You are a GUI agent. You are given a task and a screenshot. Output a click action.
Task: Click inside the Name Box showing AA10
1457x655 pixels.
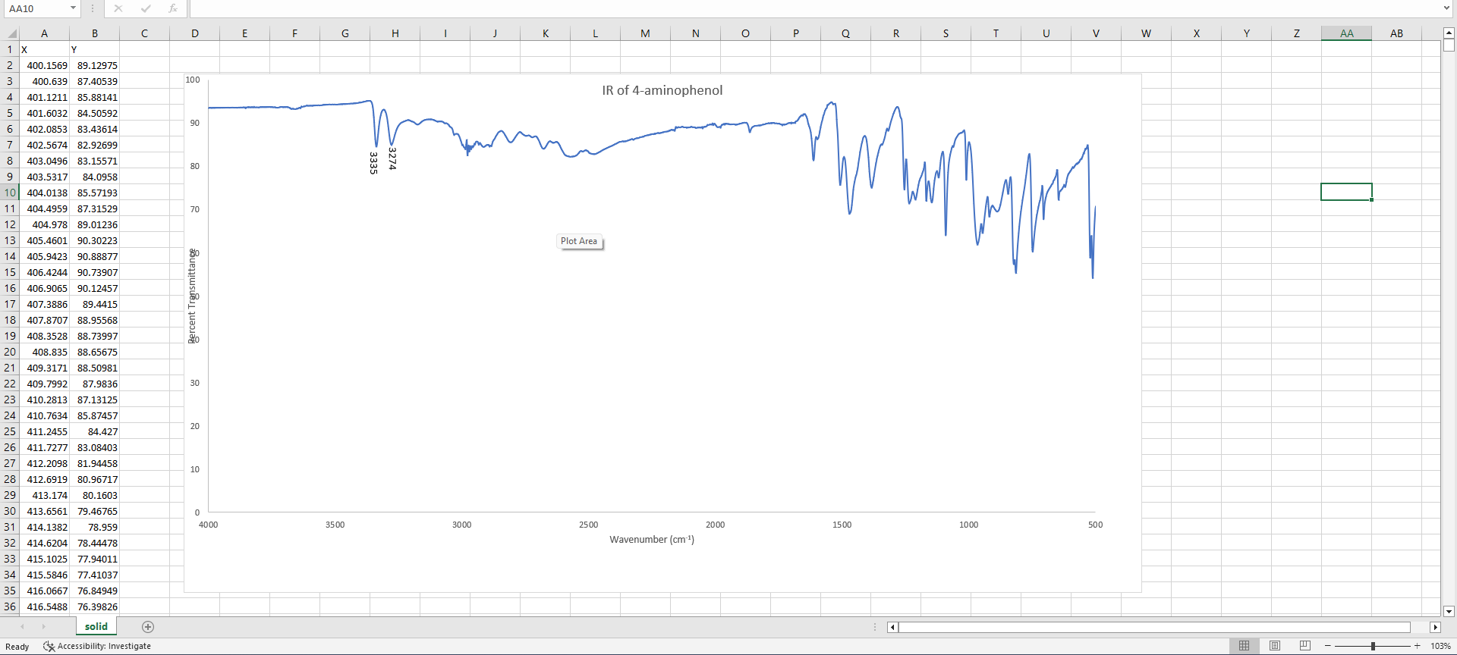click(36, 8)
